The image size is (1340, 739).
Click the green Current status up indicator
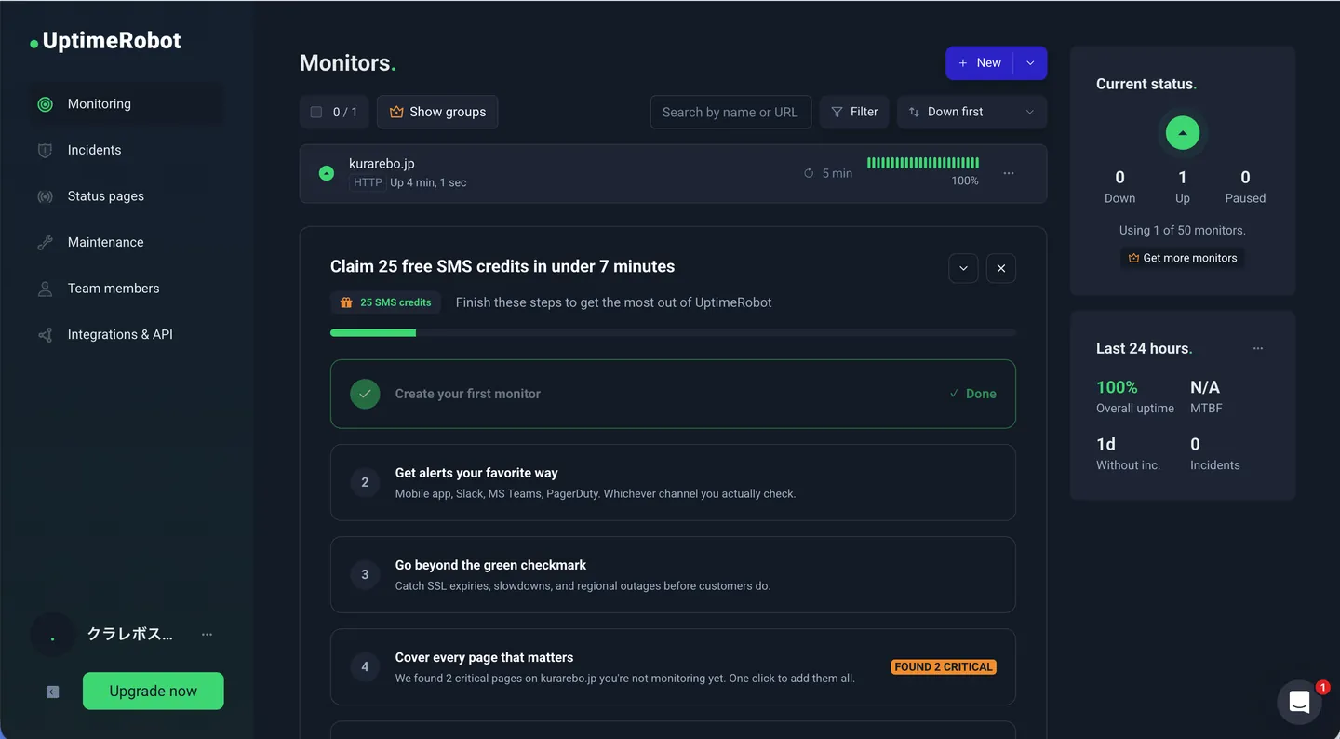click(x=1183, y=132)
